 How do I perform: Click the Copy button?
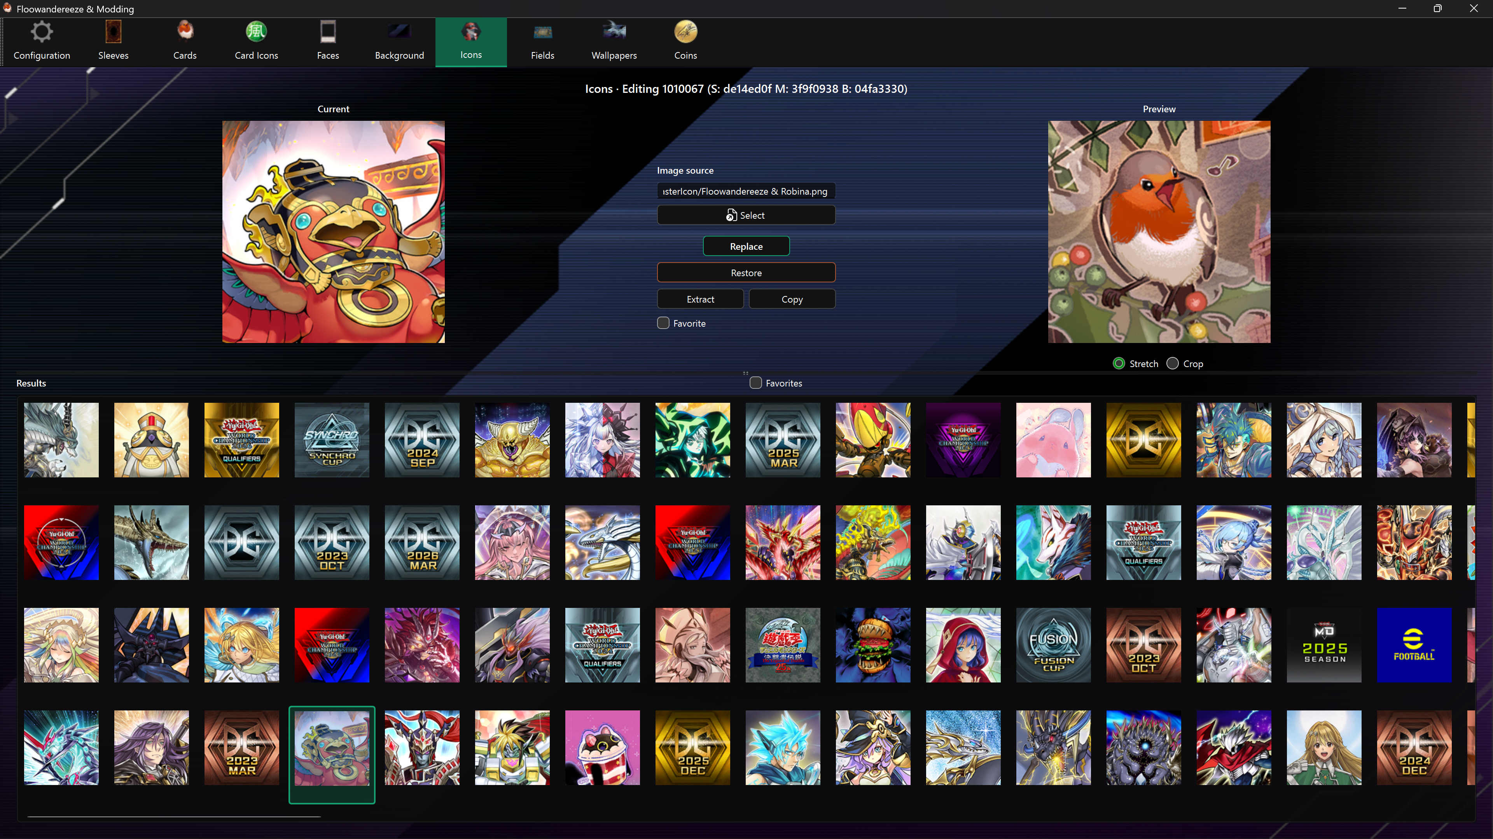pos(792,299)
